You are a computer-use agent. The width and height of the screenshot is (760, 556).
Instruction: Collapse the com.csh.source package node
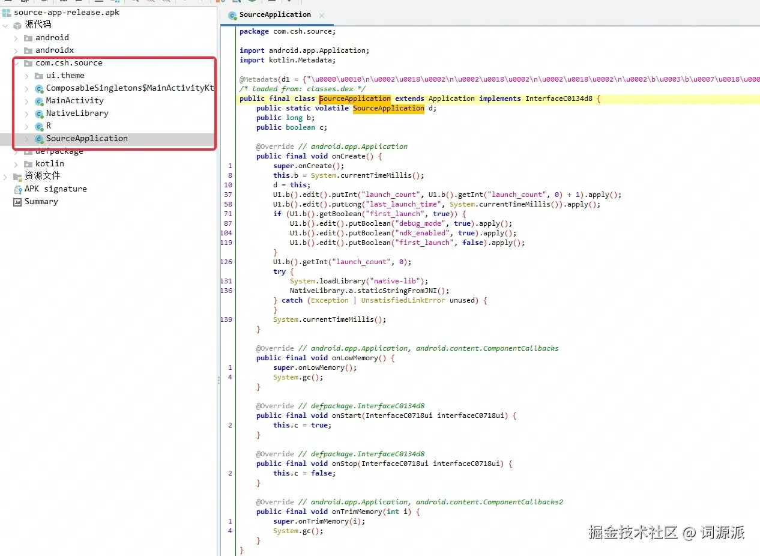pyautogui.click(x=16, y=63)
